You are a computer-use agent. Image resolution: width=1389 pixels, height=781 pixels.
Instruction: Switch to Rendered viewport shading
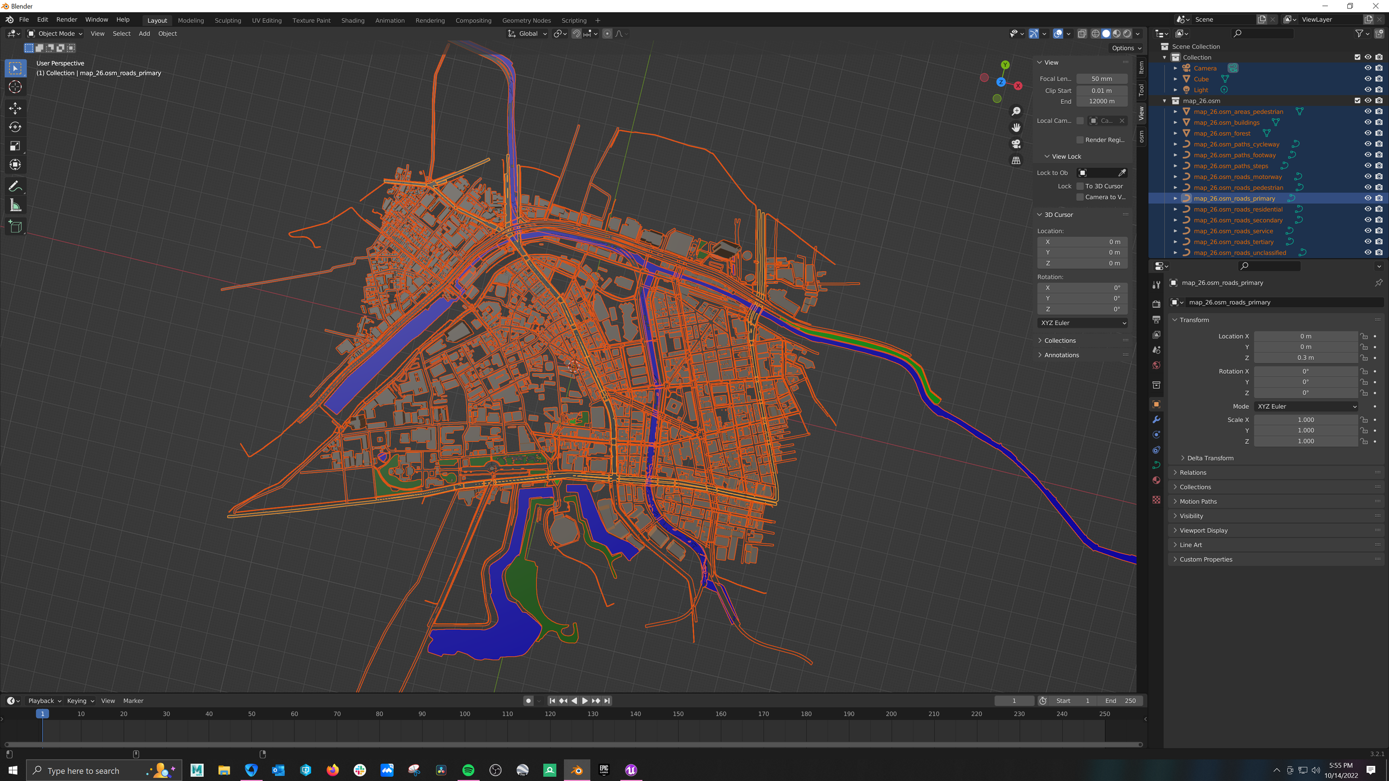coord(1127,34)
